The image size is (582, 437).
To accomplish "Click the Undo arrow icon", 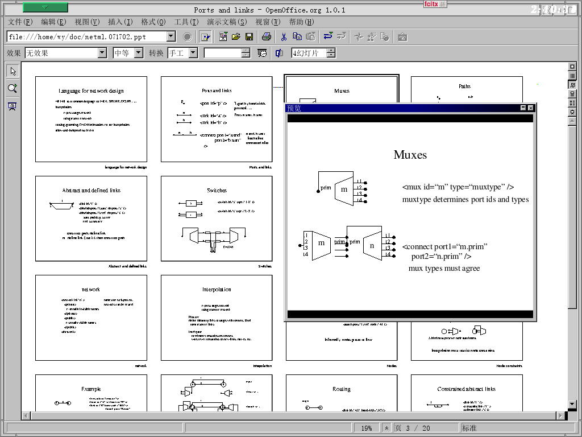I will pos(328,36).
